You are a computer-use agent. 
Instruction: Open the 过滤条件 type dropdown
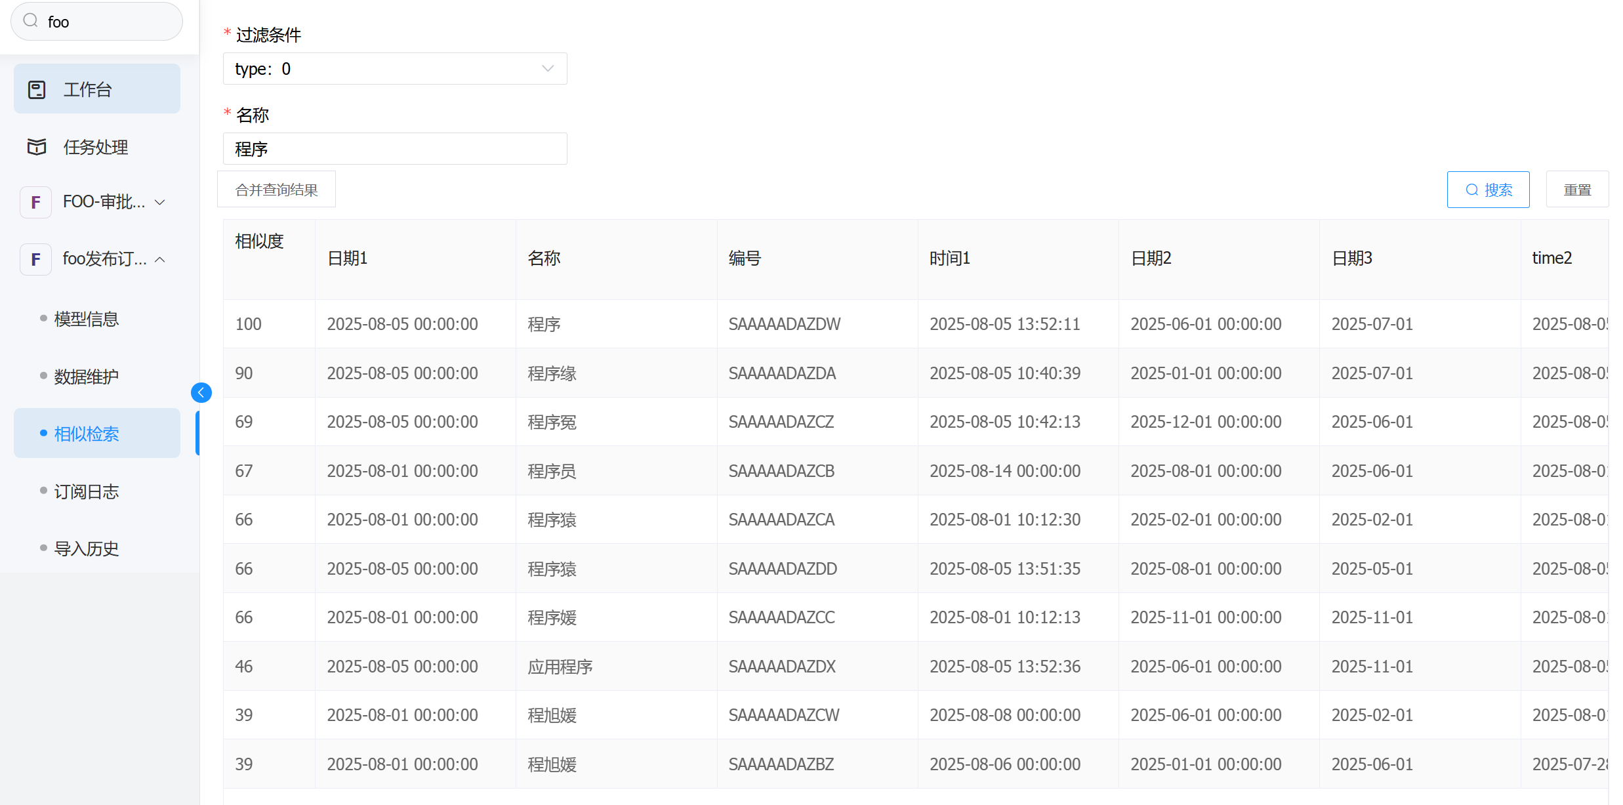[394, 69]
